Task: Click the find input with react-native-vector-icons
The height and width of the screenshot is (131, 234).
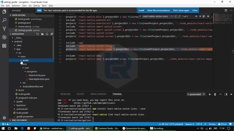Action: click(x=155, y=16)
